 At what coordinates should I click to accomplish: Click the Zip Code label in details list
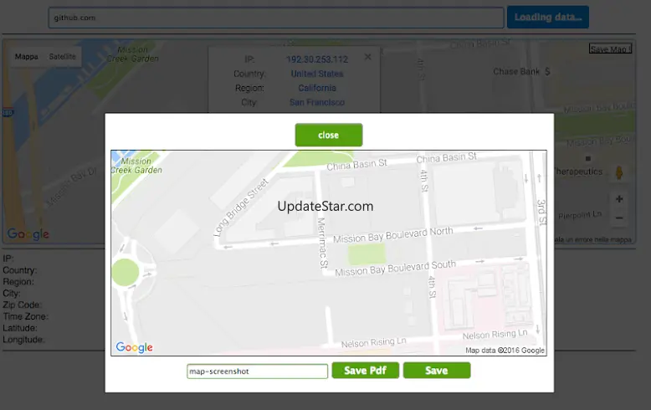[x=22, y=305]
